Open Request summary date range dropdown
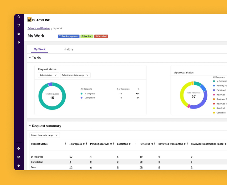Image resolution: width=227 pixels, height=185 pixels. pos(45,135)
